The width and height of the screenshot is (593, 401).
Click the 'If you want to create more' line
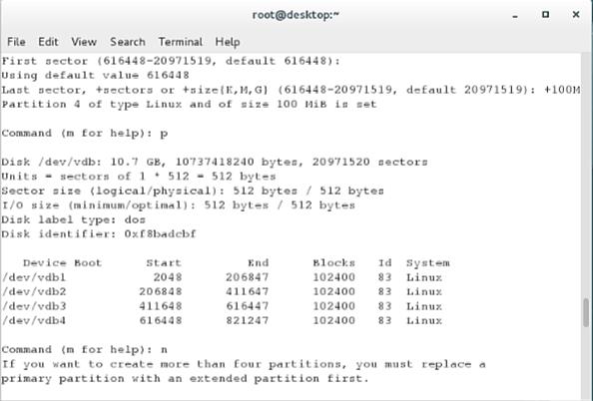click(244, 364)
